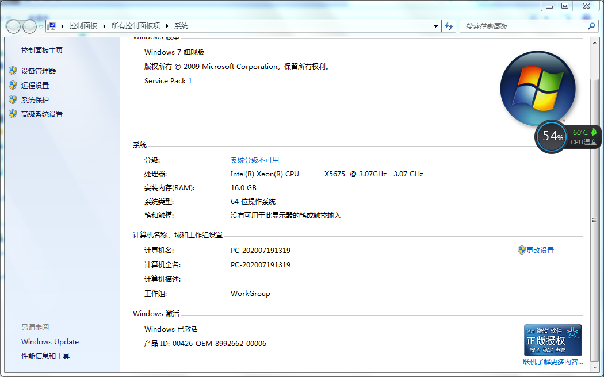Screen dimensions: 604x377
Task: Click computer icon in address bar
Action: (x=52, y=26)
